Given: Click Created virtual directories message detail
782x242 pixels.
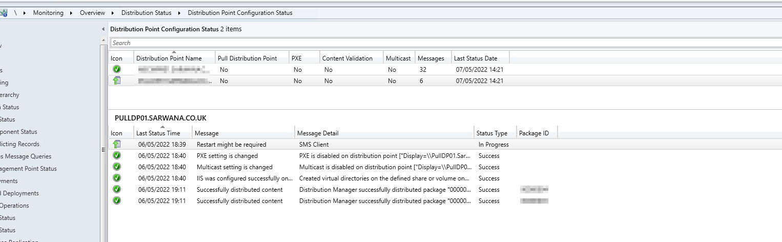Looking at the screenshot, I should click(384, 178).
